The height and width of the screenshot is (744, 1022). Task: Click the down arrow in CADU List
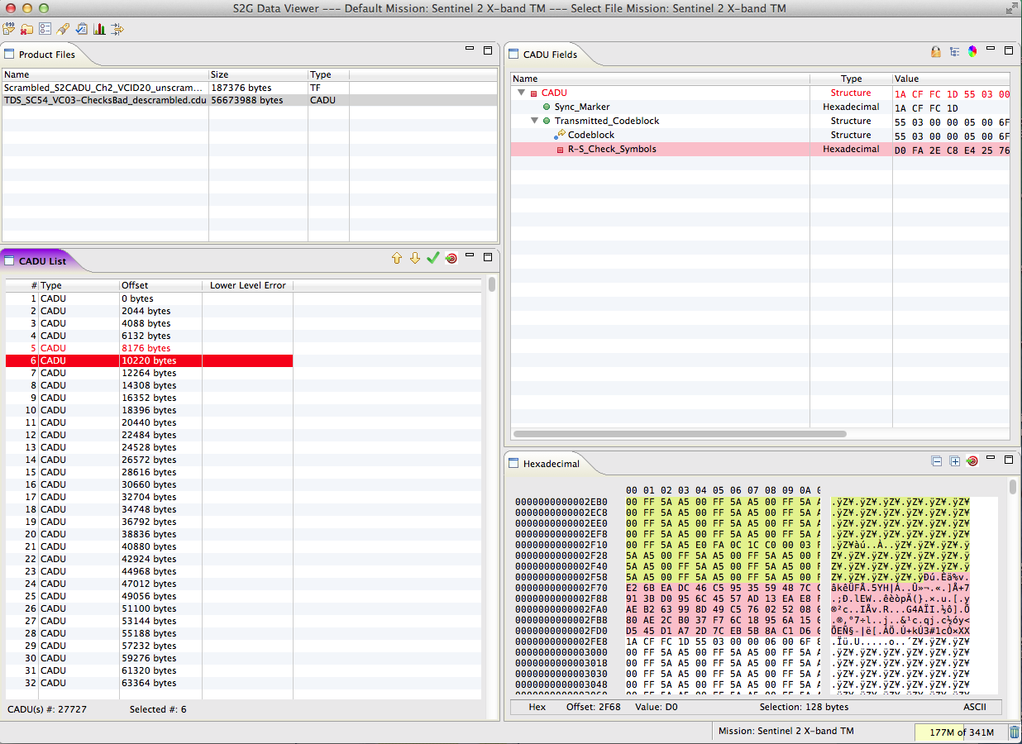coord(414,259)
